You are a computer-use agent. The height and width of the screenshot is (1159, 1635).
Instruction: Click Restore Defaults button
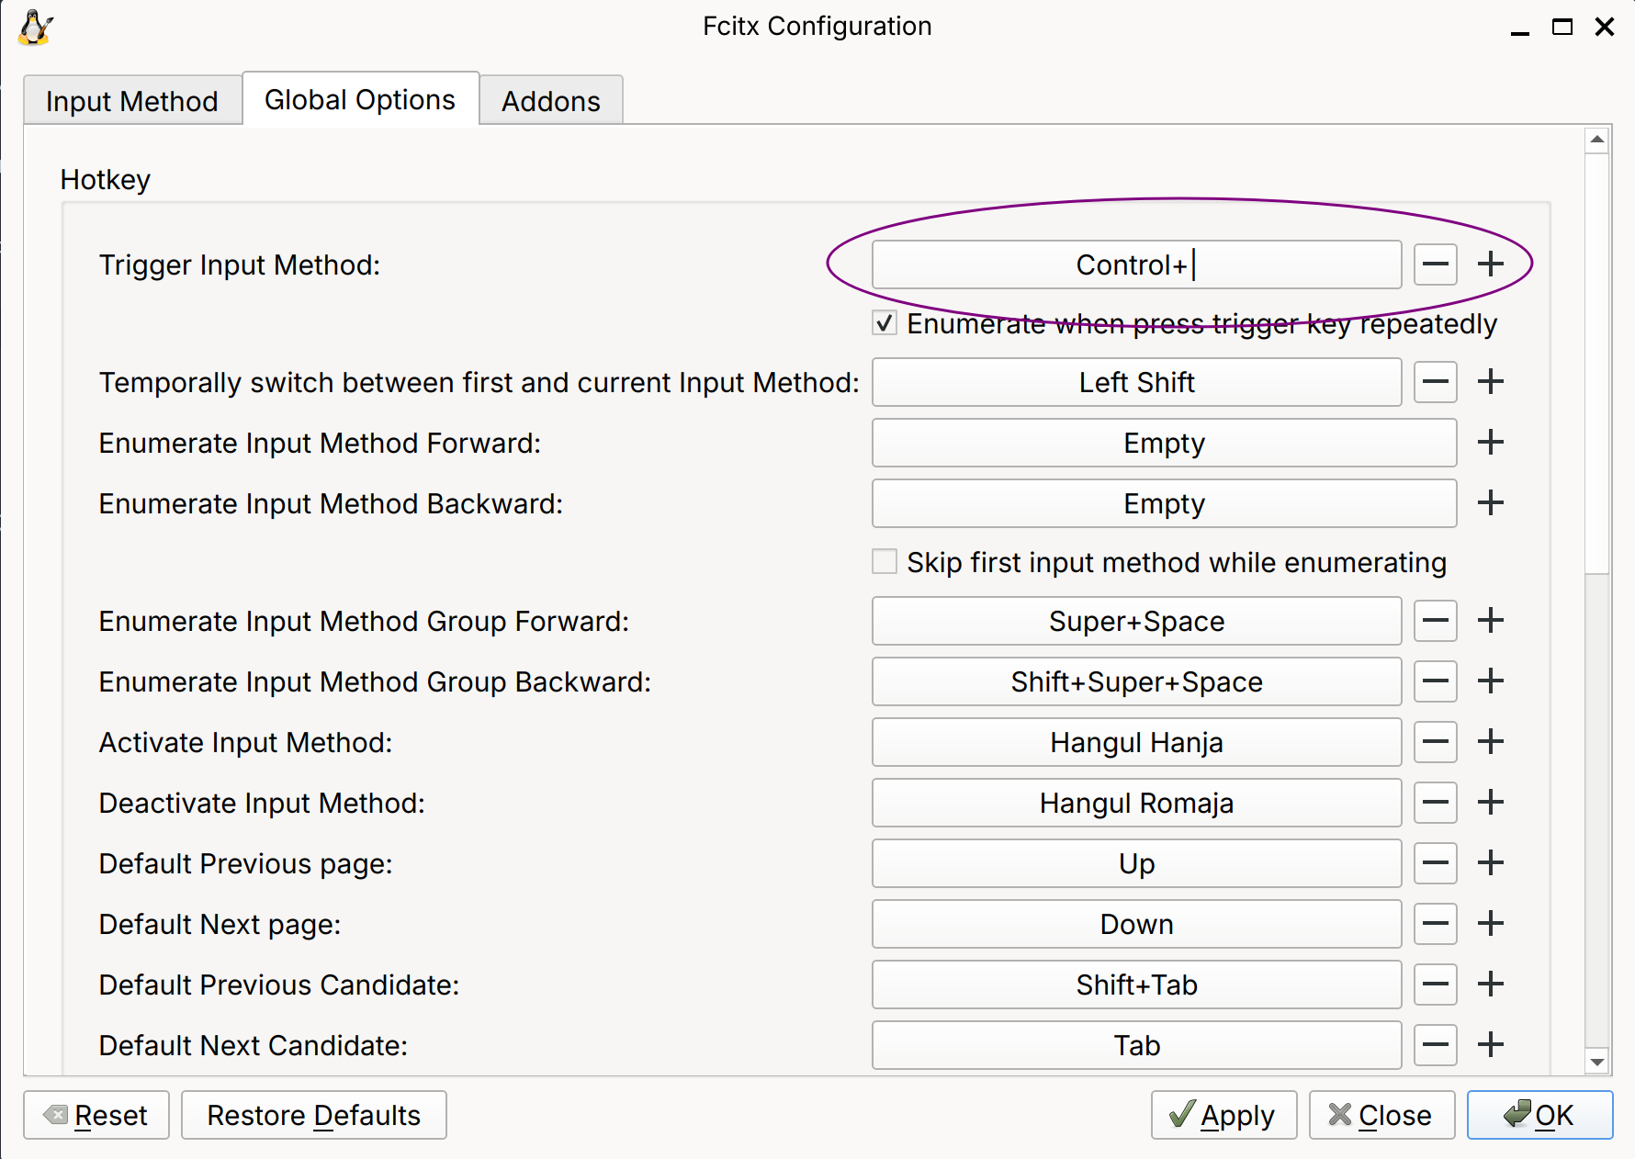314,1115
